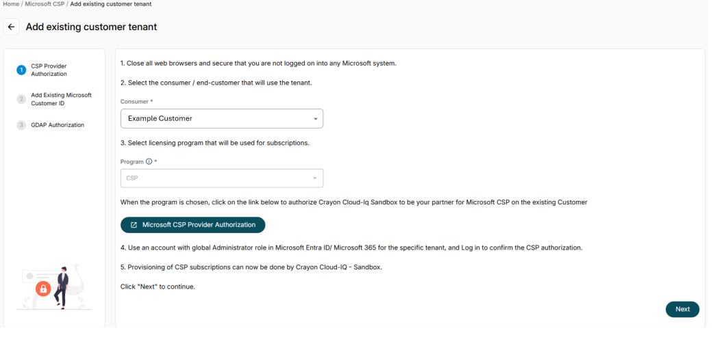This screenshot has width=713, height=337.
Task: Click Microsoft CSP Provider Authorization button
Action: (192, 225)
